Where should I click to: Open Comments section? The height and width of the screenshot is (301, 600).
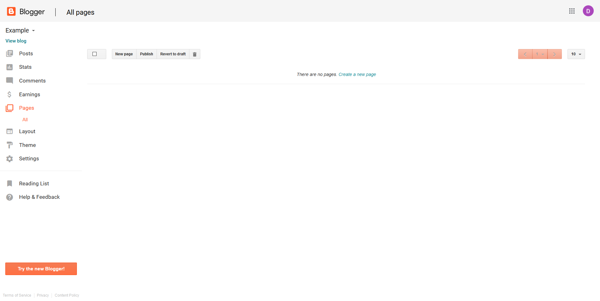(32, 81)
